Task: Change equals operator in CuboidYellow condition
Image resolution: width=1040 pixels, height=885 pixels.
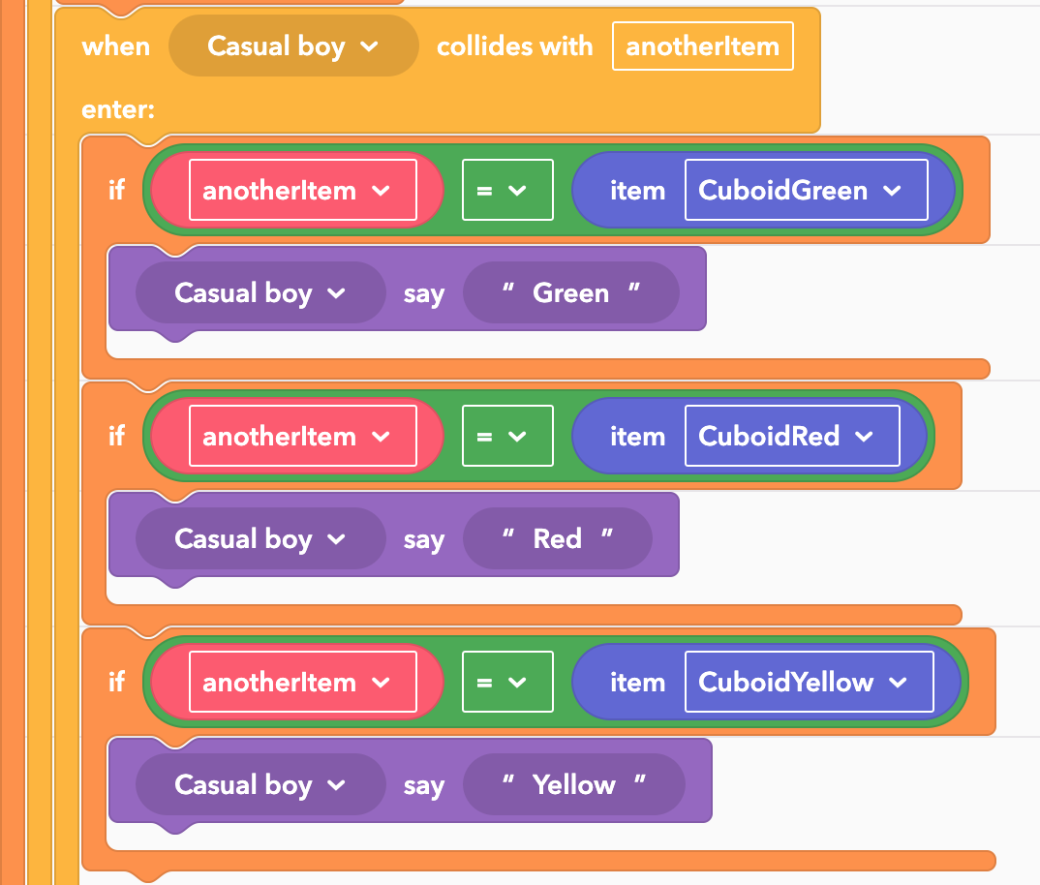Action: tap(507, 682)
